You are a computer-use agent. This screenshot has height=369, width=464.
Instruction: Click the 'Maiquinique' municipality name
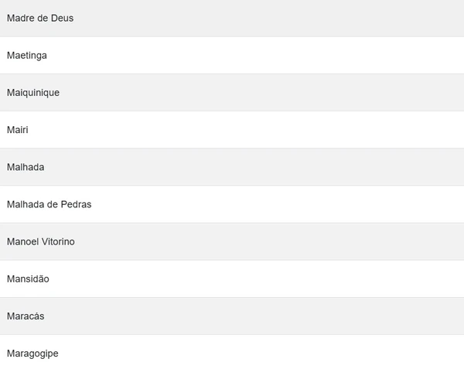coord(33,92)
